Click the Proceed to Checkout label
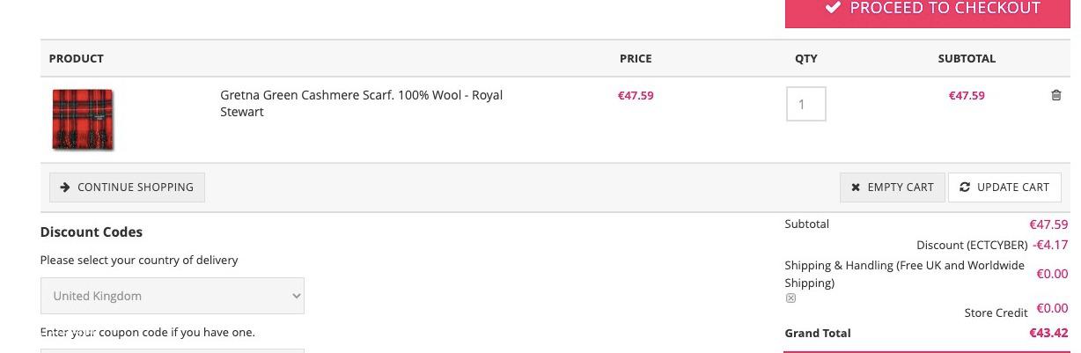The width and height of the screenshot is (1081, 353). [945, 8]
